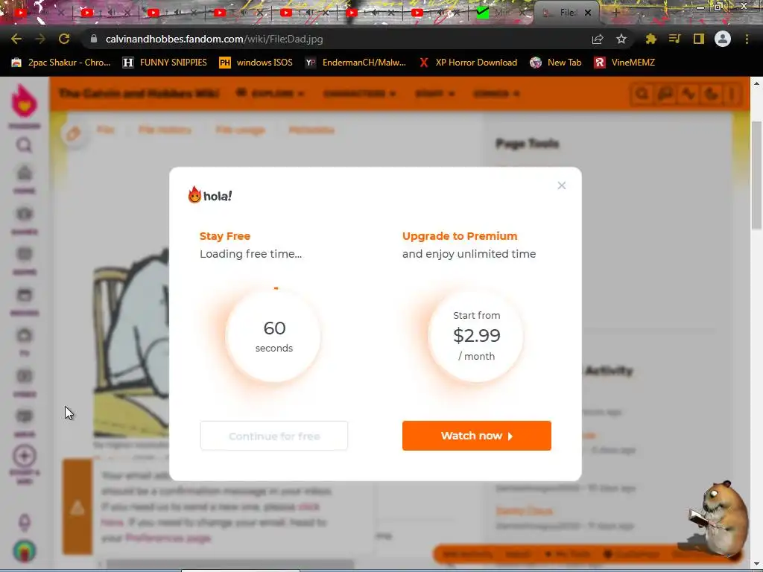
Task: Click the share page icon in address bar
Action: point(598,39)
